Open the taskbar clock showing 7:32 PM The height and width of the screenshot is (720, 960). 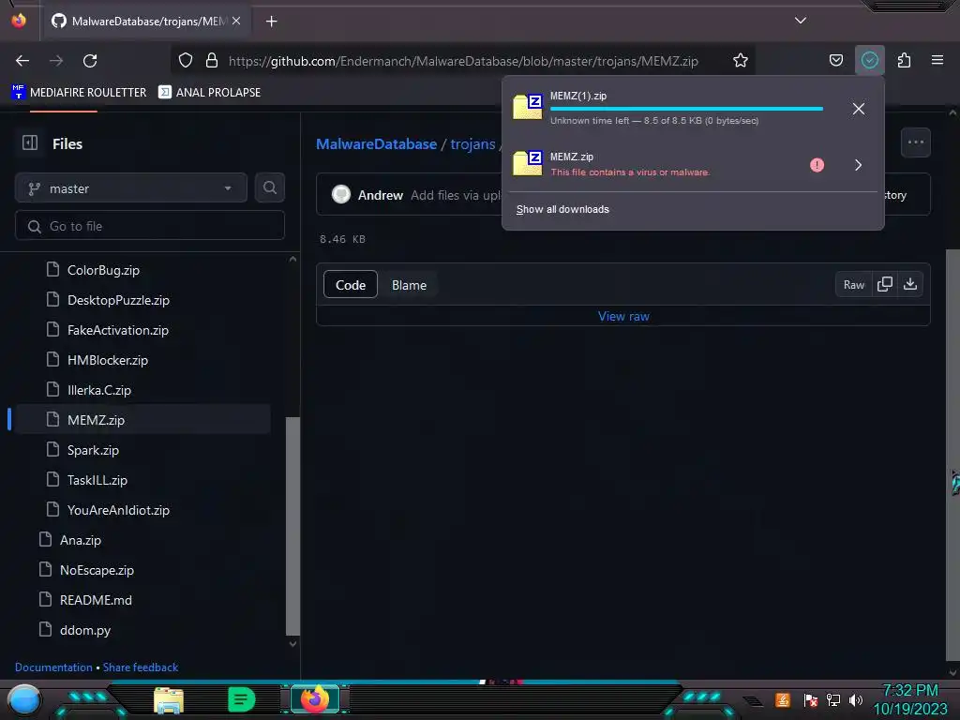(910, 699)
